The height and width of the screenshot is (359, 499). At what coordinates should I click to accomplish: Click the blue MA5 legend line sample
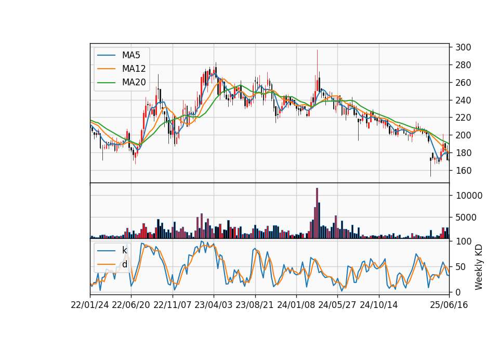tap(106, 55)
